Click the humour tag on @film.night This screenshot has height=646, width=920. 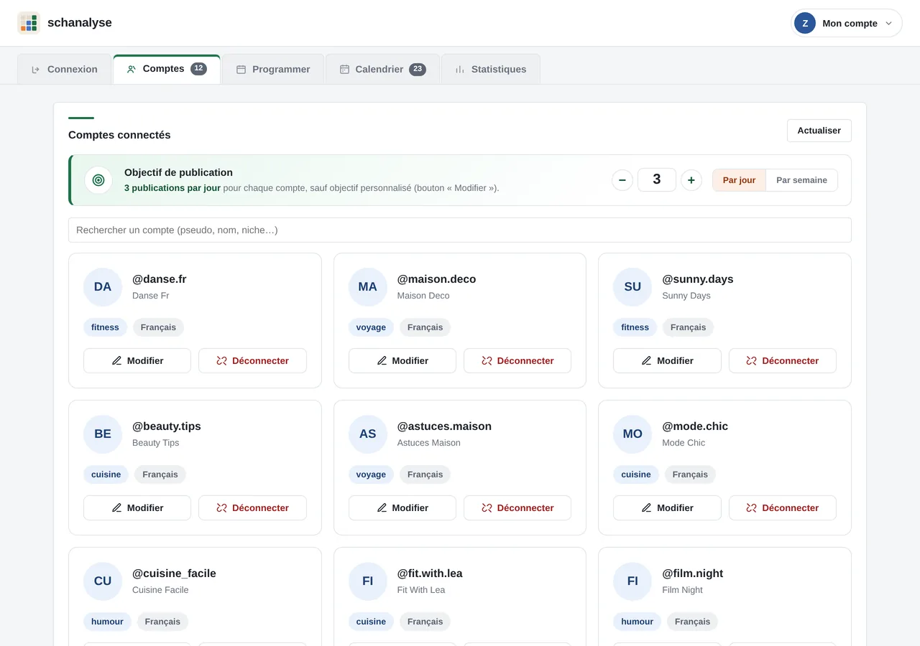pyautogui.click(x=637, y=622)
